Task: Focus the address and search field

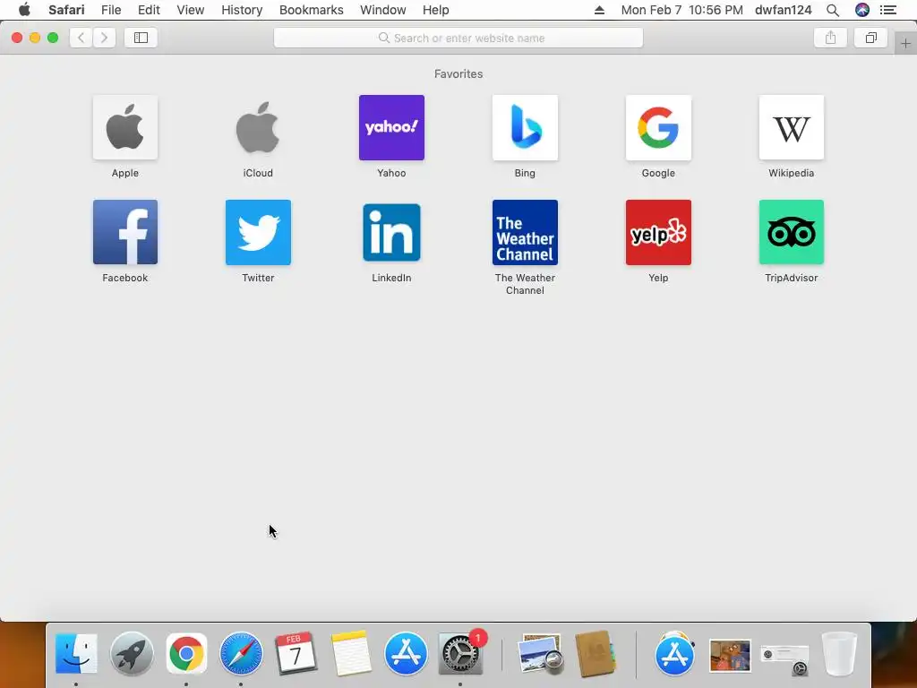Action: point(458,38)
